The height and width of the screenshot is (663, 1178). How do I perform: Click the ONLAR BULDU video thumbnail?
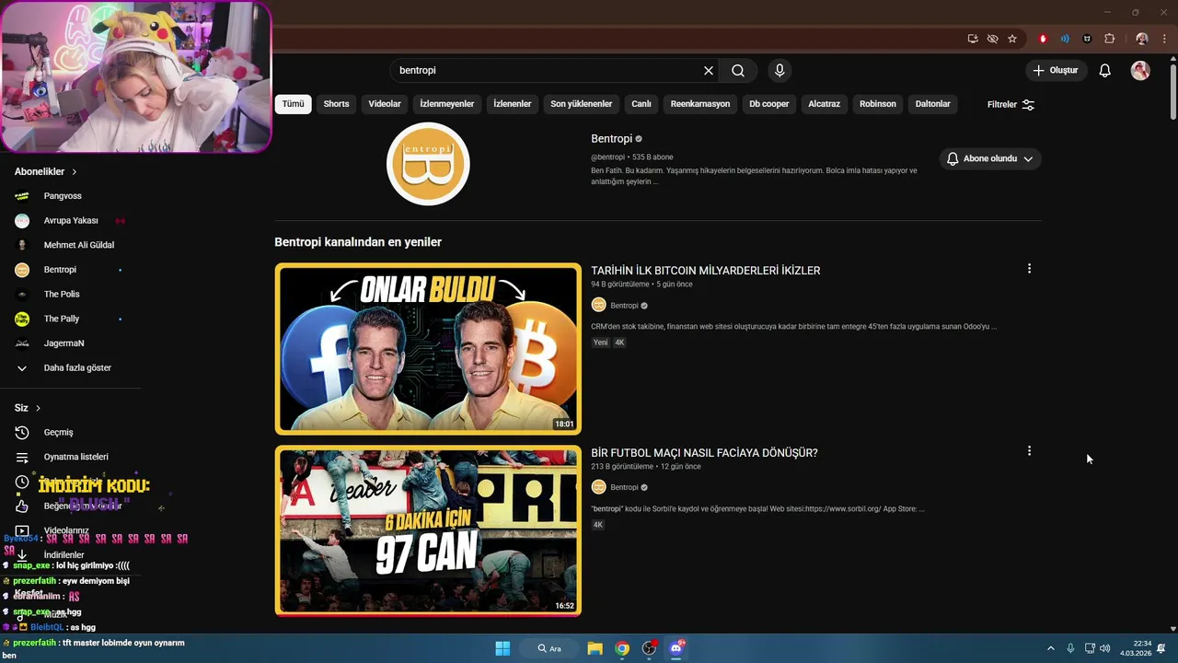[428, 349]
